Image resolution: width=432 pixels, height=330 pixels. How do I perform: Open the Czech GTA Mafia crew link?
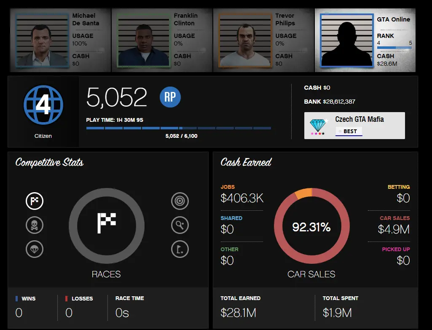click(359, 119)
